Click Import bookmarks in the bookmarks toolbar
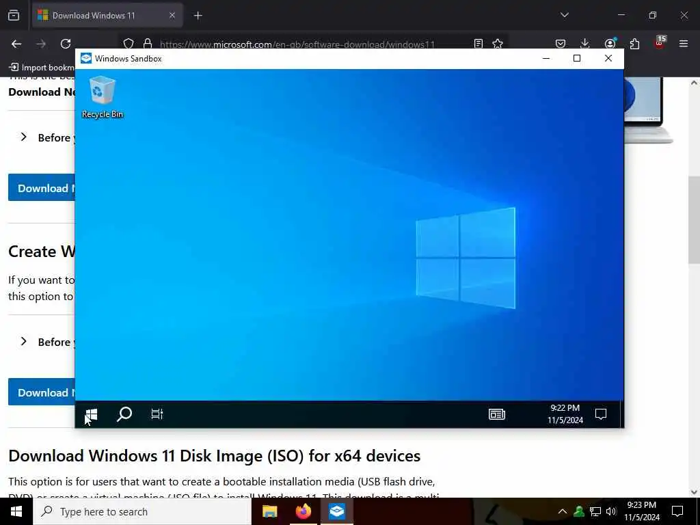 tap(42, 68)
